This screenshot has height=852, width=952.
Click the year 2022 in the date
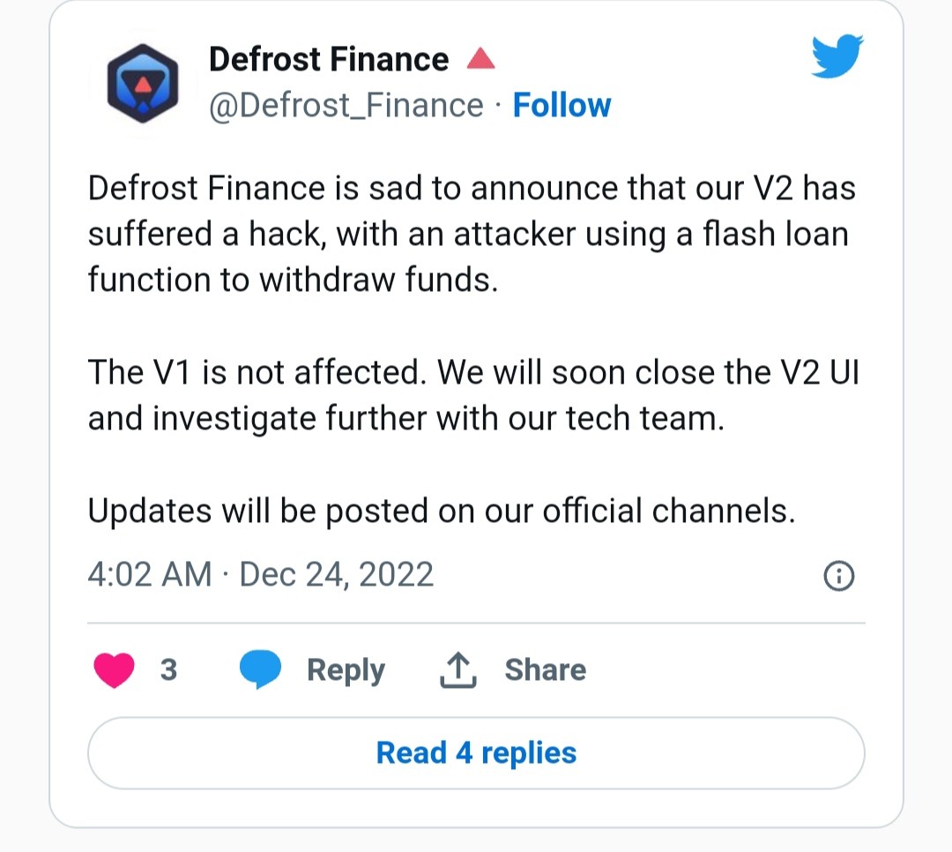pos(397,574)
